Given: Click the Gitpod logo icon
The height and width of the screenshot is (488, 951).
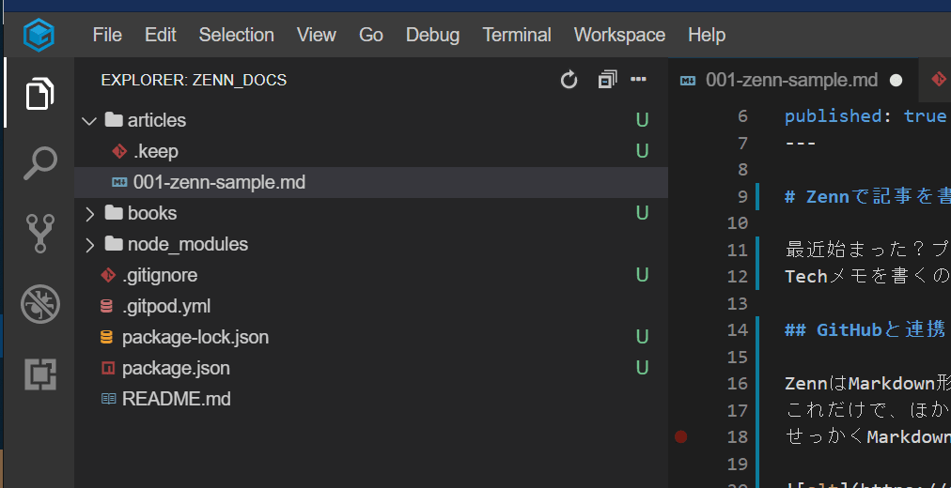Looking at the screenshot, I should pos(39,35).
